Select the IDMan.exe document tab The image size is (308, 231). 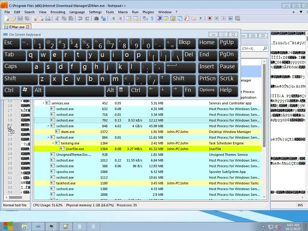tap(17, 27)
